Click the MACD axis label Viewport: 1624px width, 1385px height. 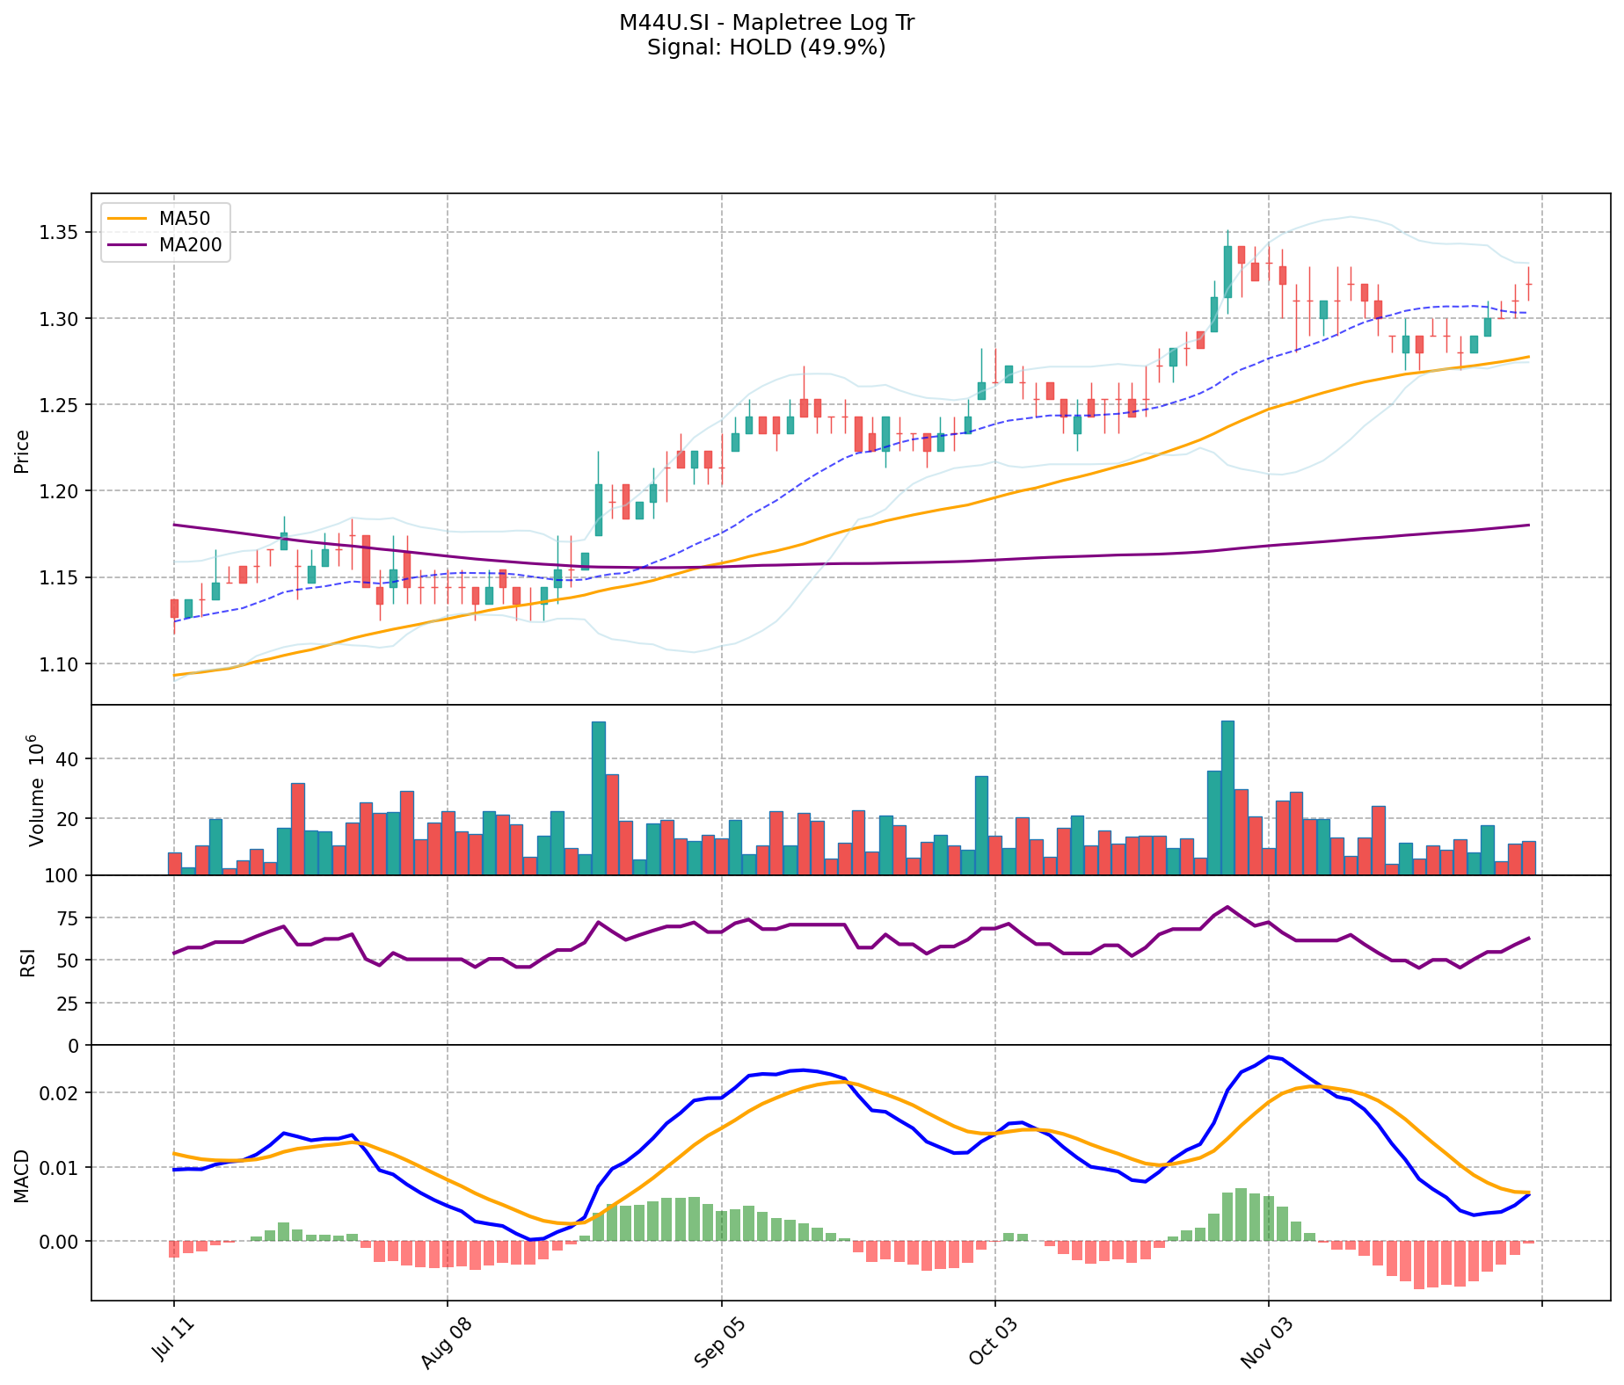tap(22, 1176)
